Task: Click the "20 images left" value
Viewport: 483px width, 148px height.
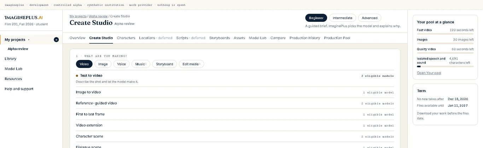Action: point(463,40)
